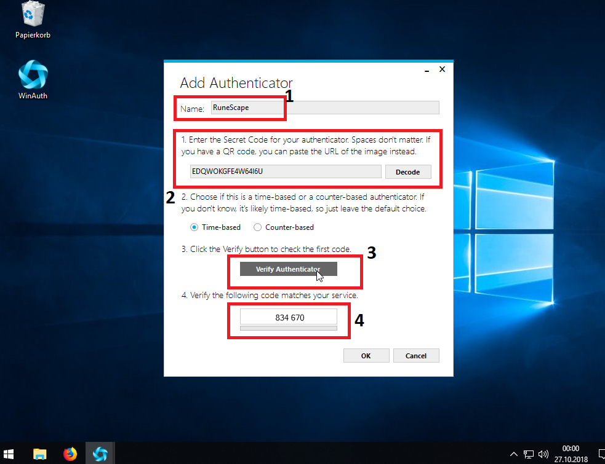Click the volume speaker tray icon
This screenshot has height=464, width=605.
point(543,455)
